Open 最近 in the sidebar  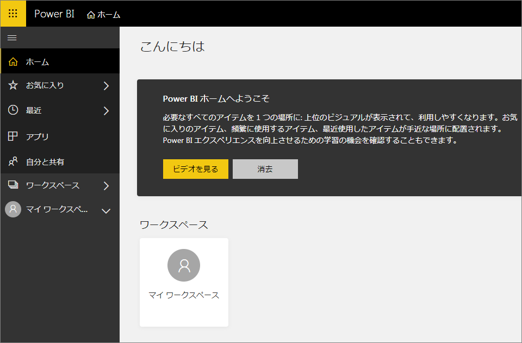60,110
